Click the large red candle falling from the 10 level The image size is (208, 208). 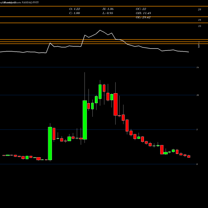[116, 104]
